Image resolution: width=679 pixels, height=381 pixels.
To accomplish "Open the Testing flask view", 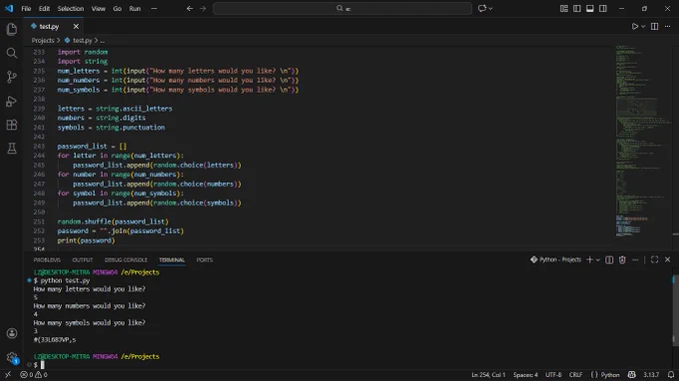I will pos(12,149).
